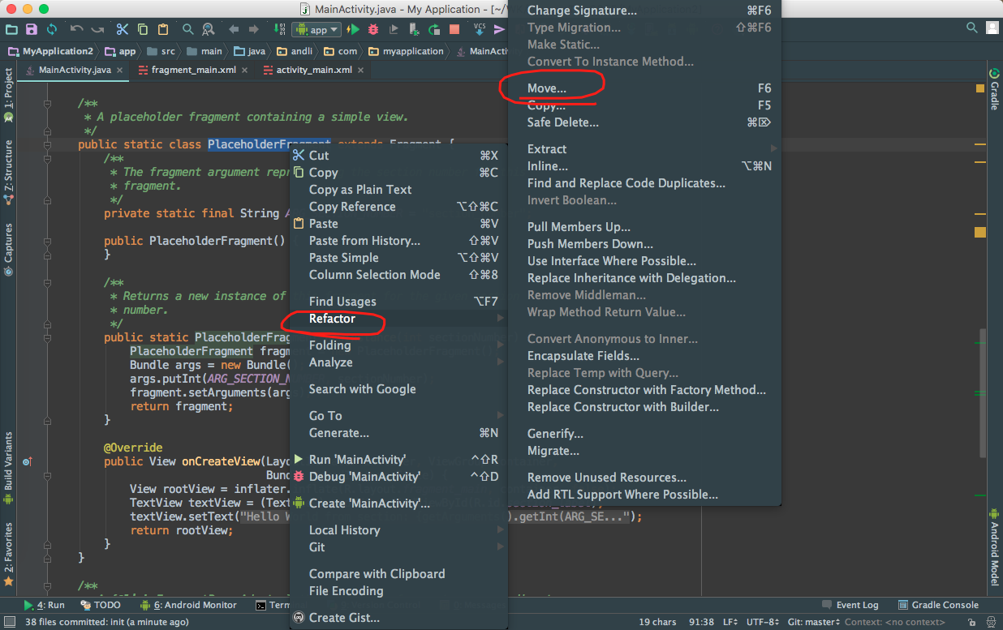Viewport: 1003px width, 630px height.
Task: Expand the Folding submenu
Action: click(398, 345)
